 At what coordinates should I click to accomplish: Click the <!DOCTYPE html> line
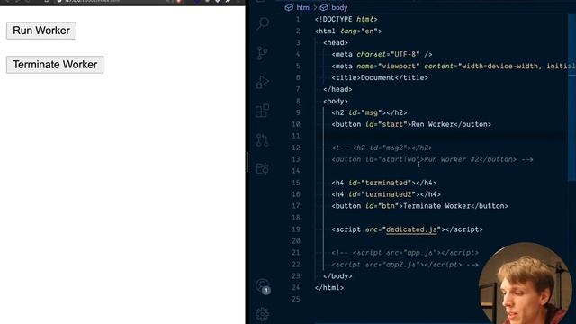click(x=346, y=20)
